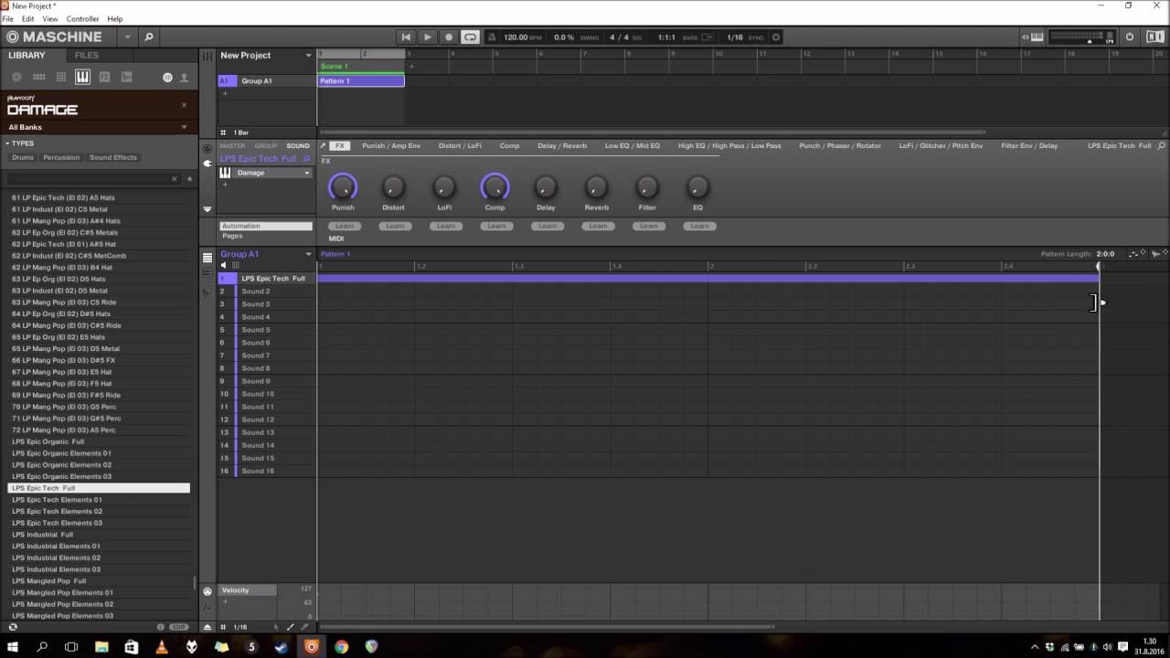The width and height of the screenshot is (1170, 658).
Task: Start playback with the Play button
Action: (x=427, y=37)
